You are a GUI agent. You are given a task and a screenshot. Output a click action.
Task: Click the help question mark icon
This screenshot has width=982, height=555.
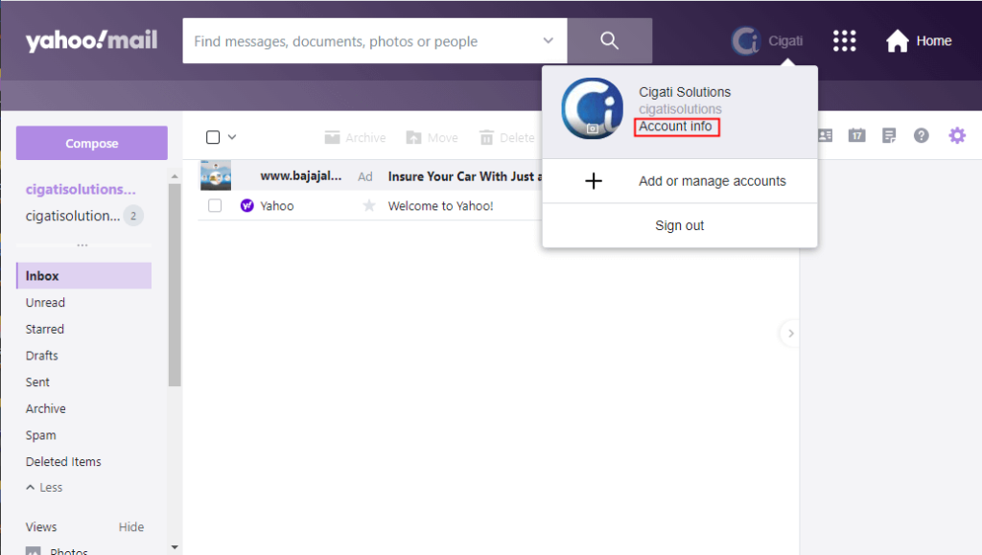922,136
